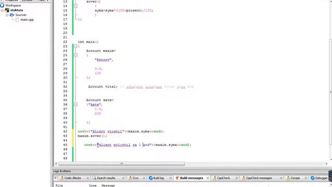The image size is (332, 187).
Task: Click the Workspace globe icon
Action: pyautogui.click(x=2, y=5)
